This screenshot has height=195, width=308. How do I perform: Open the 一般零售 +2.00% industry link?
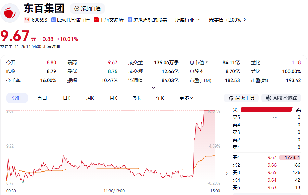click(225, 20)
